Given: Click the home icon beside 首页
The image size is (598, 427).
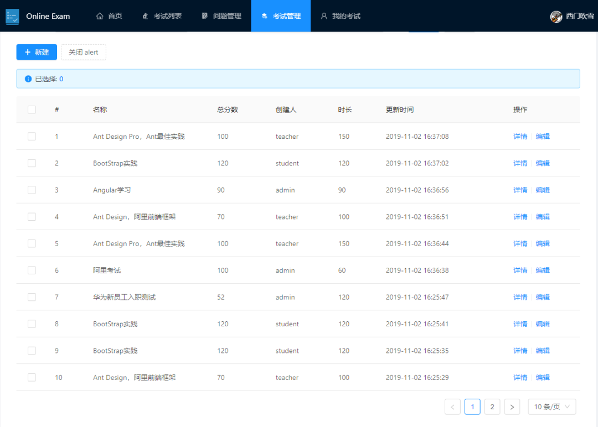Looking at the screenshot, I should tap(100, 16).
